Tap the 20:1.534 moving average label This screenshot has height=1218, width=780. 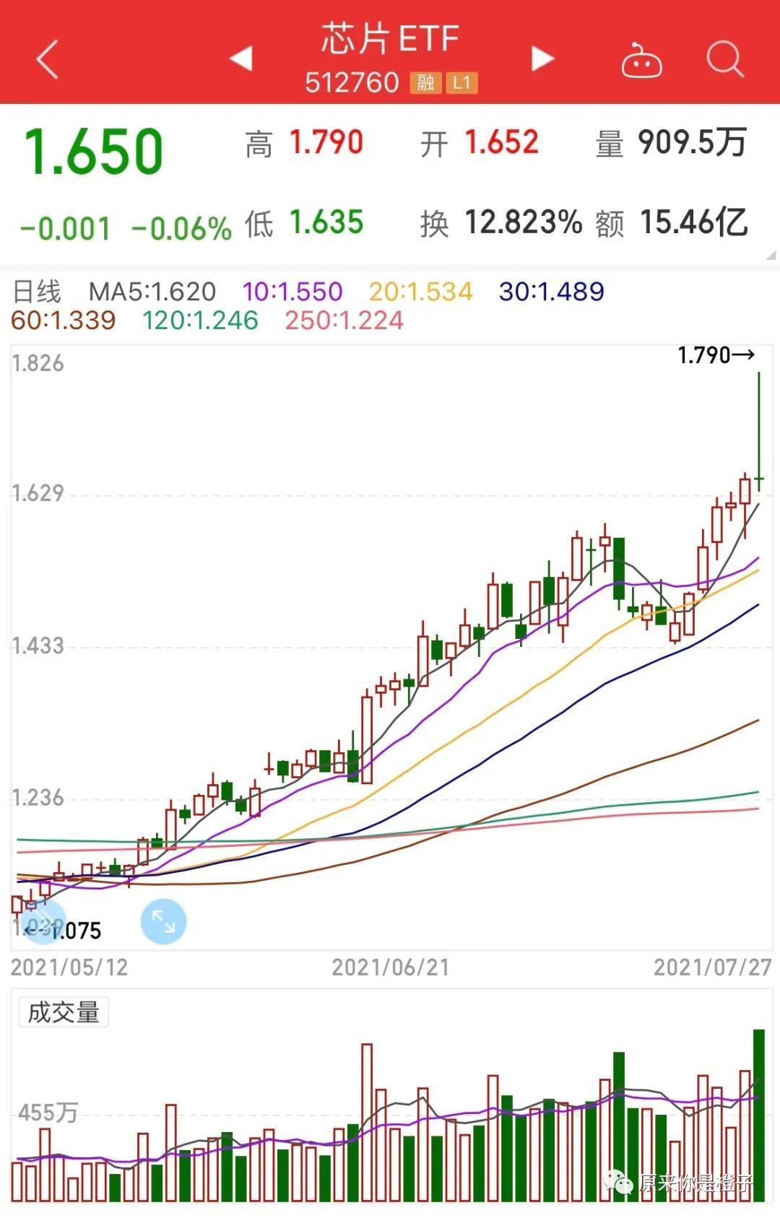pyautogui.click(x=420, y=292)
